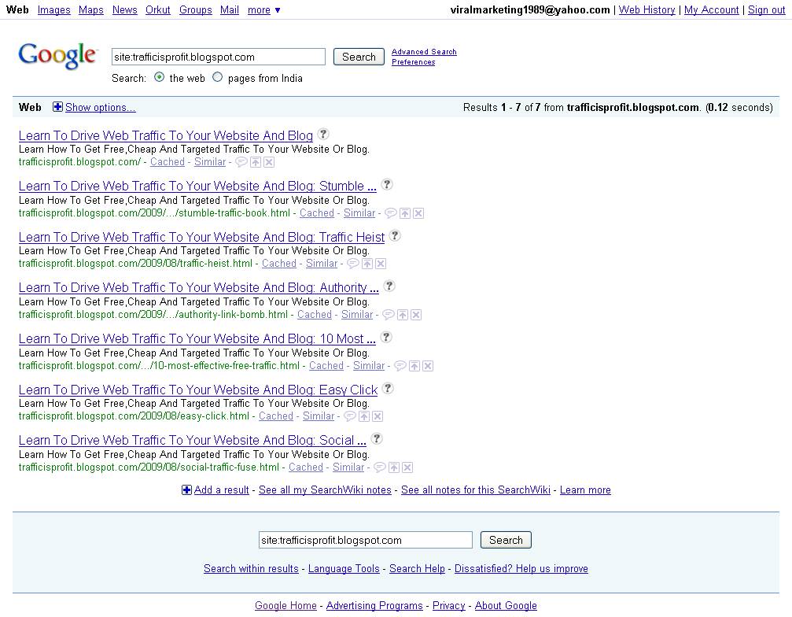
Task: Switch to Images search tab
Action: point(54,9)
